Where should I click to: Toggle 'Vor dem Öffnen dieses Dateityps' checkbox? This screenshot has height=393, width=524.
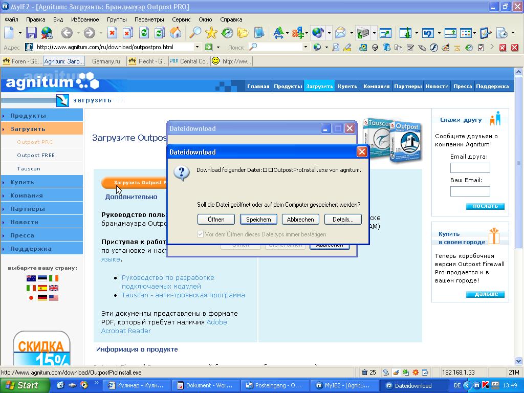tap(200, 234)
